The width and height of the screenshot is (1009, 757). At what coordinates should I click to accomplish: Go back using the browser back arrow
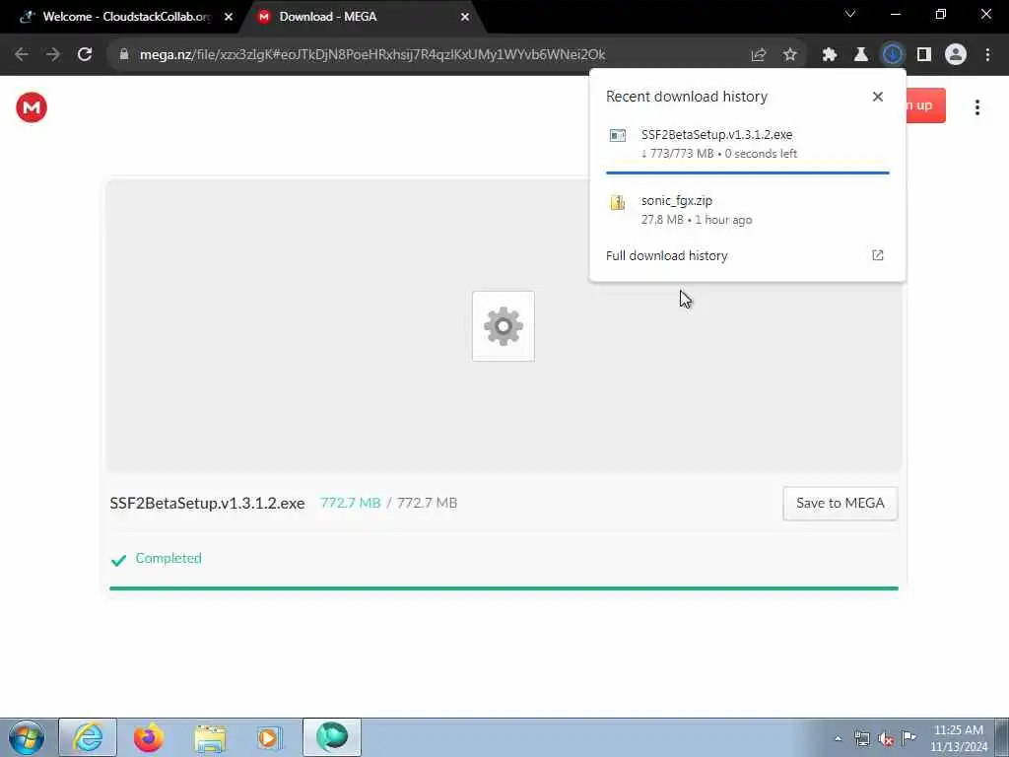pos(22,55)
